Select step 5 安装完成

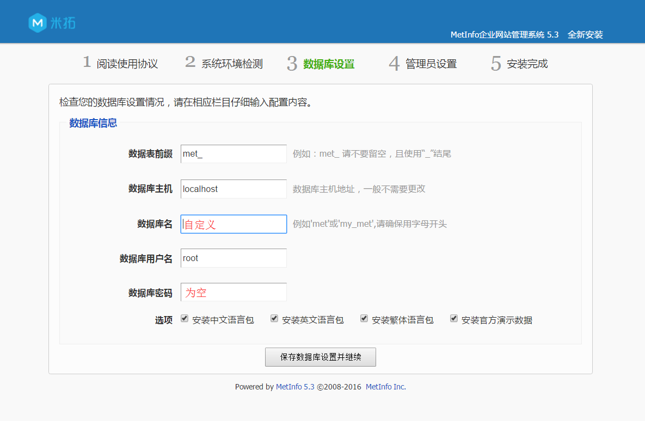coord(519,64)
